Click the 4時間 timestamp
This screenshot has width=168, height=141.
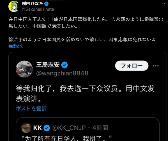click(100, 128)
